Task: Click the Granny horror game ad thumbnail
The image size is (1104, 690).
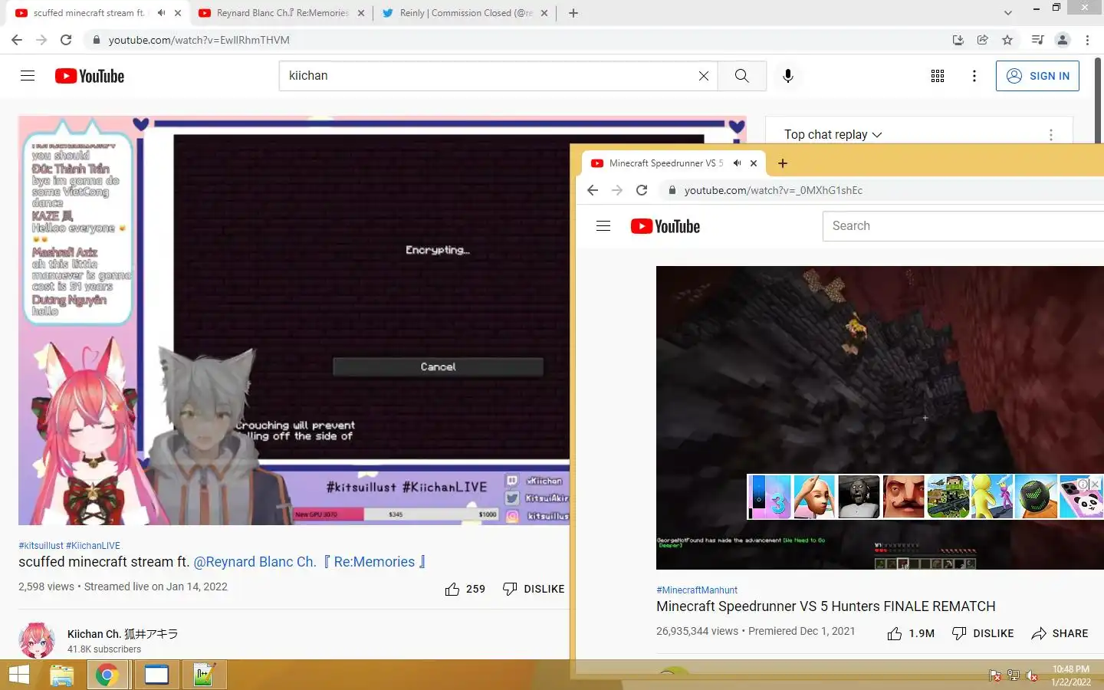Action: click(859, 497)
